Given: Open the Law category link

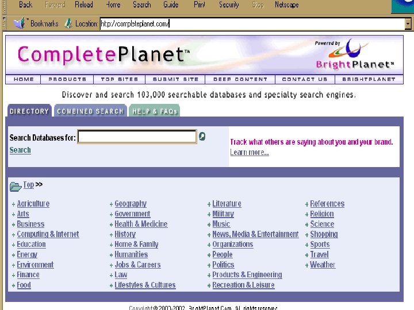Looking at the screenshot, I should [121, 275].
